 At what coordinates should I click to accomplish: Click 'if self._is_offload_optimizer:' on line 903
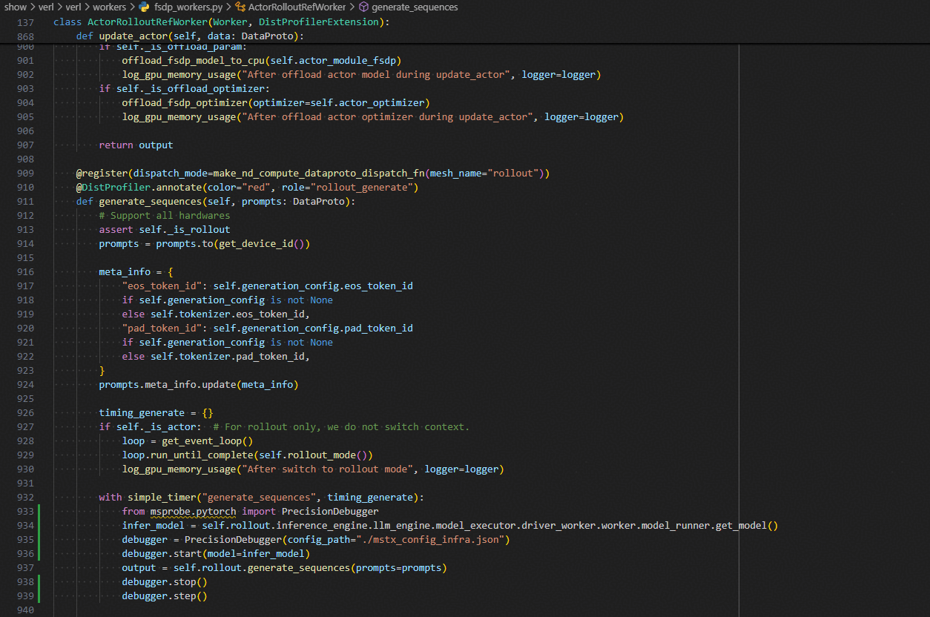click(x=185, y=89)
